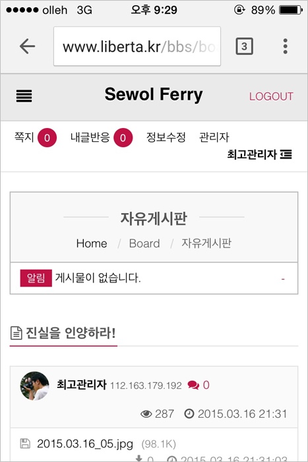Open the browser three-dot overflow menu
The width and height of the screenshot is (308, 462).
click(x=285, y=46)
